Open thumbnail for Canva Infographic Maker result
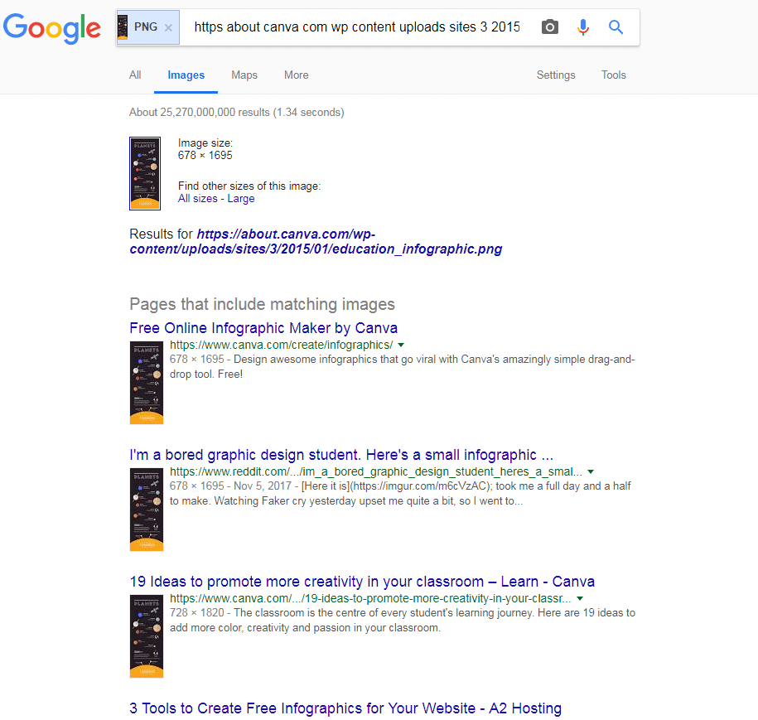The width and height of the screenshot is (758, 720). click(147, 383)
